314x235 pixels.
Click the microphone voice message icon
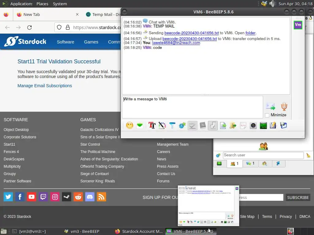284,106
